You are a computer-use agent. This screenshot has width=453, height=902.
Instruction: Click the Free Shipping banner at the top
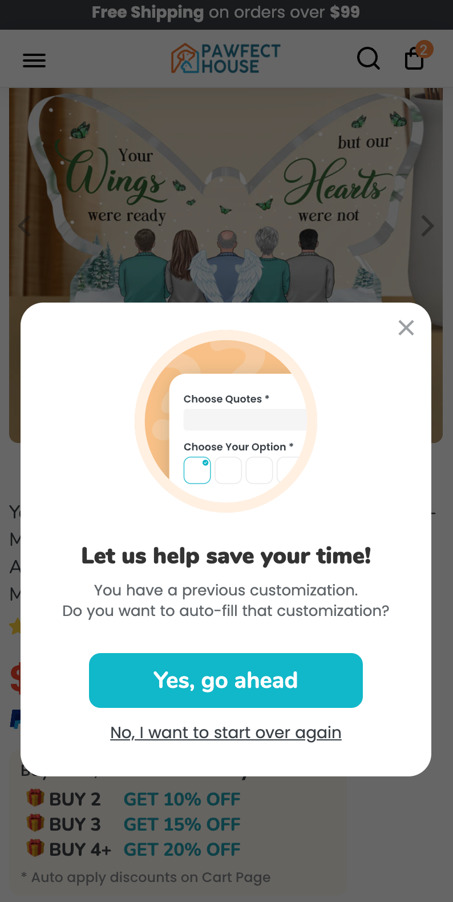click(x=226, y=13)
